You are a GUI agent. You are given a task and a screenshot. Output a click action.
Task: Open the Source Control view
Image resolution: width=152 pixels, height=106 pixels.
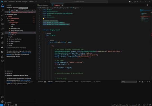coord(2,19)
